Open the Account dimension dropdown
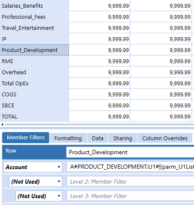This screenshot has width=194, height=205. tap(33, 167)
